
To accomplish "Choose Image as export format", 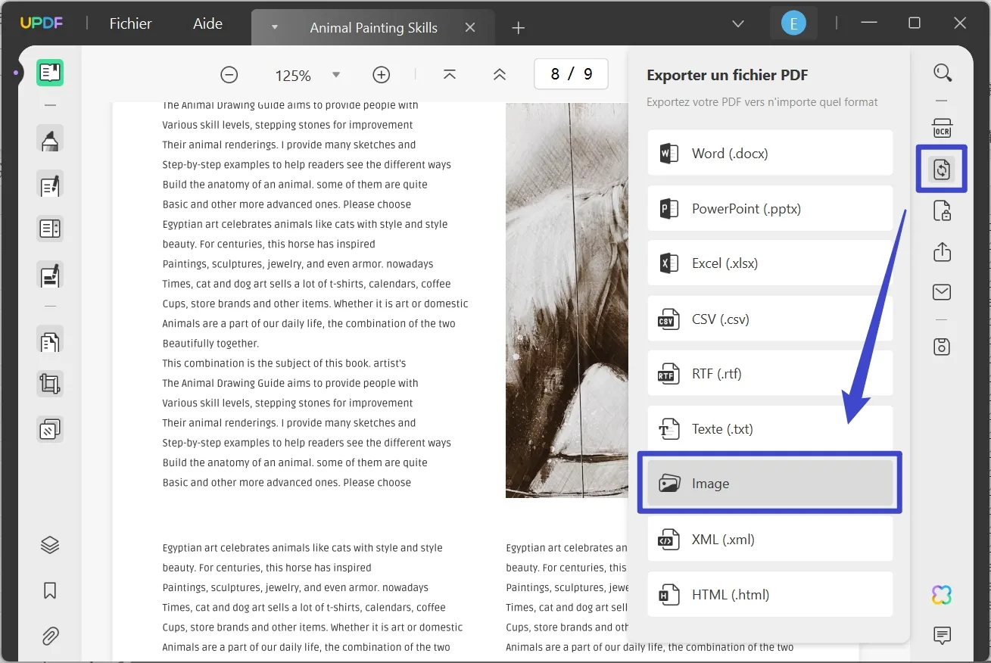I will click(x=769, y=483).
